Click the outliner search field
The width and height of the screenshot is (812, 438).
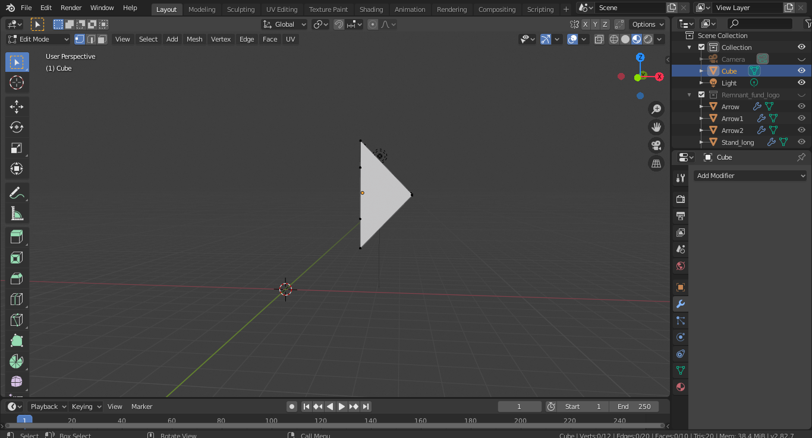pos(760,24)
